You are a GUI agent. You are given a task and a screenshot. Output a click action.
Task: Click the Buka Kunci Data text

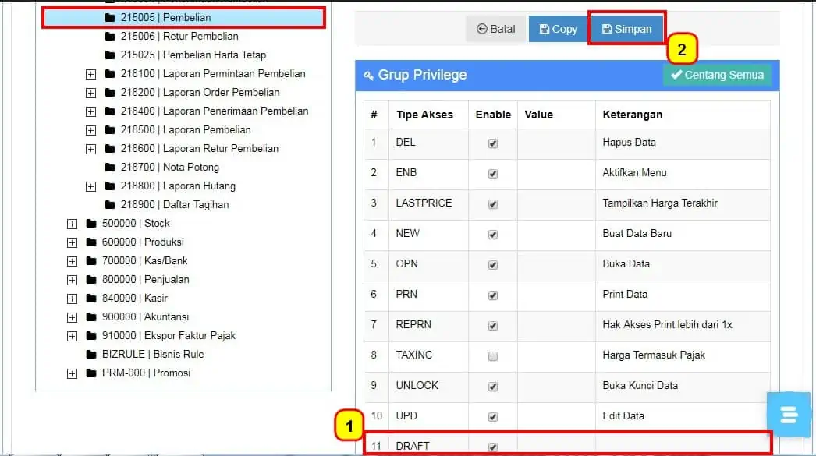pos(640,386)
